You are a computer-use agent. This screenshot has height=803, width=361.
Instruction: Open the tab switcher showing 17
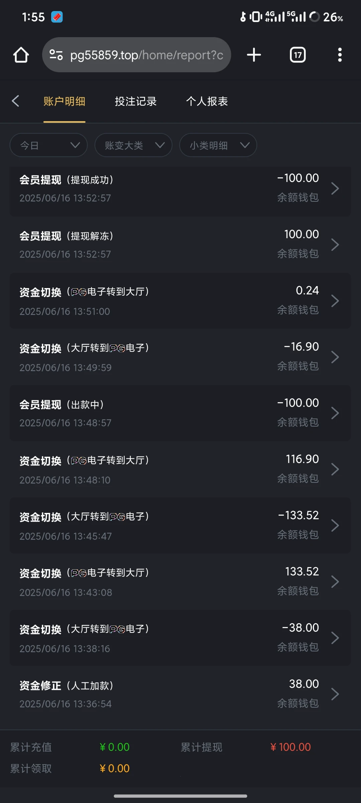coord(297,55)
